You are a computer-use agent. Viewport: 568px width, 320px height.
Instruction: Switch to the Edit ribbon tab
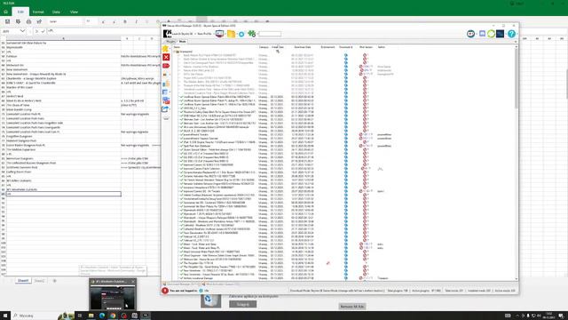(x=20, y=12)
